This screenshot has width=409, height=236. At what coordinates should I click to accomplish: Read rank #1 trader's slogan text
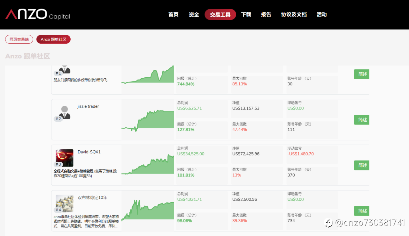[81, 80]
